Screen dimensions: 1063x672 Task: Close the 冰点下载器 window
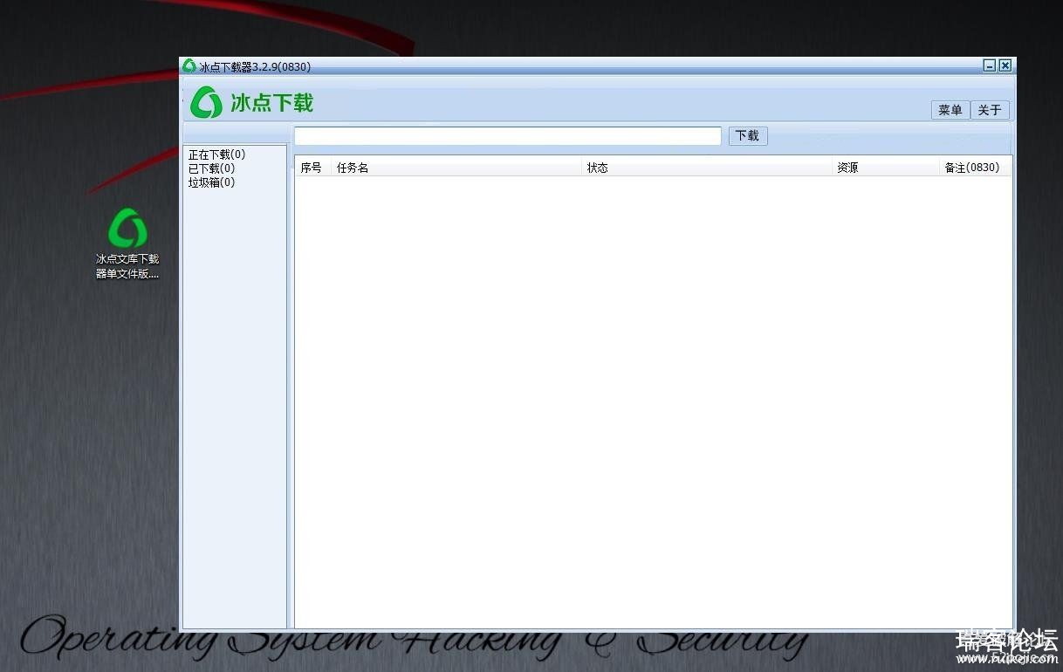(1005, 65)
